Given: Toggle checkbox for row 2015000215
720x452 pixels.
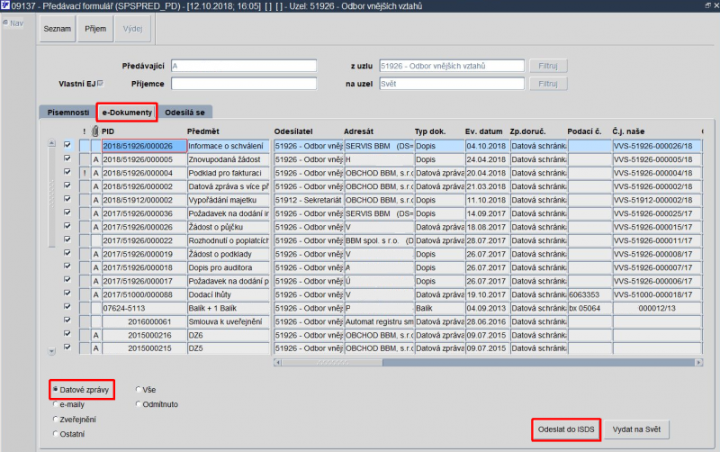Looking at the screenshot, I should [x=67, y=348].
